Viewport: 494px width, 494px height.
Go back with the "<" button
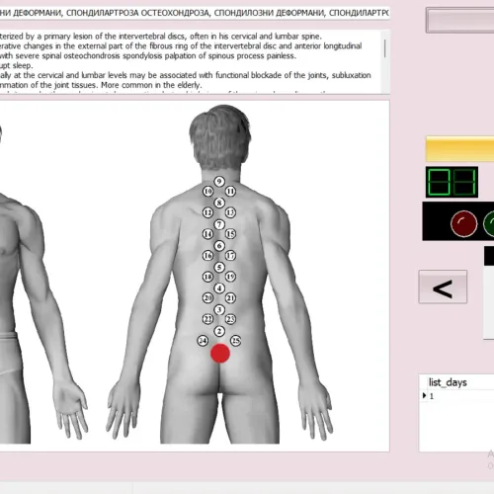(443, 287)
